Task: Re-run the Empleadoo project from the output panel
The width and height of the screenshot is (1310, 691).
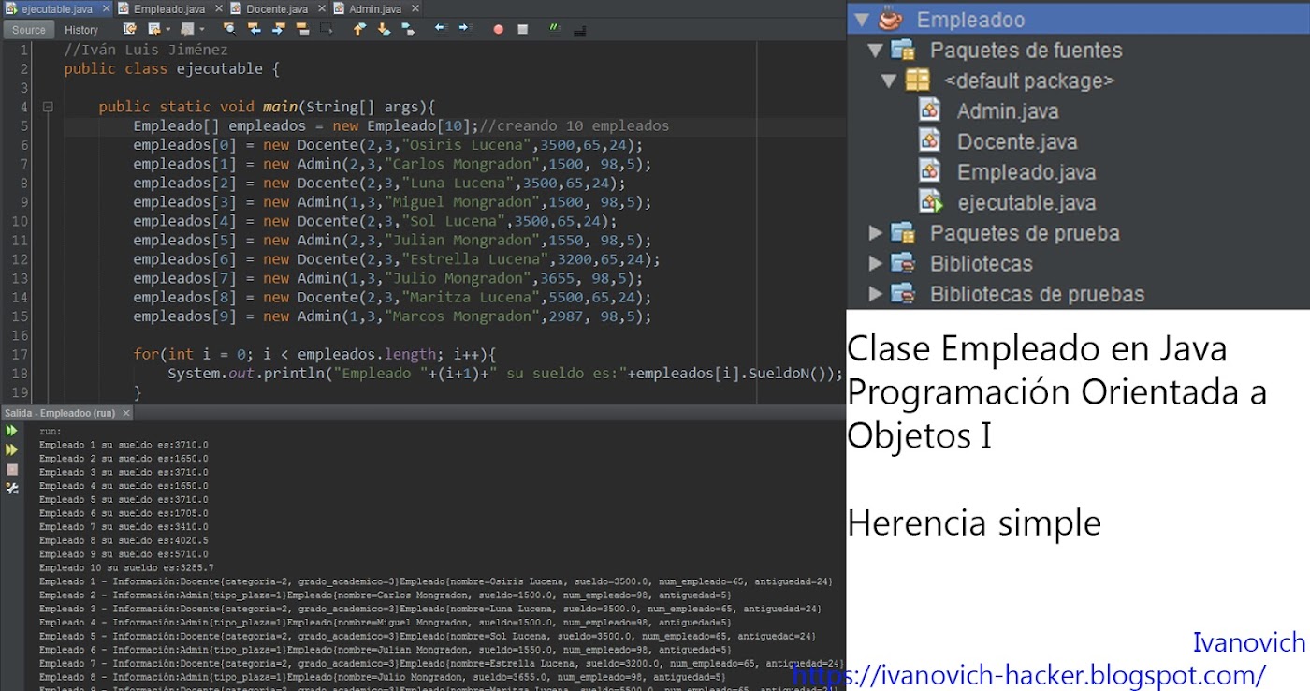Action: pyautogui.click(x=11, y=431)
